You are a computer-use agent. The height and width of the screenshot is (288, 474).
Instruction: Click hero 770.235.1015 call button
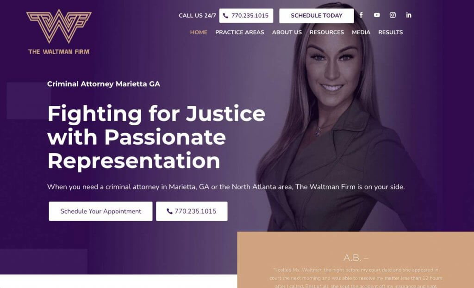point(192,211)
